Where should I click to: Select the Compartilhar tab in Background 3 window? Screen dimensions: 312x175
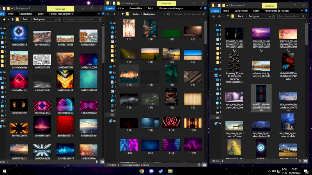point(26,14)
